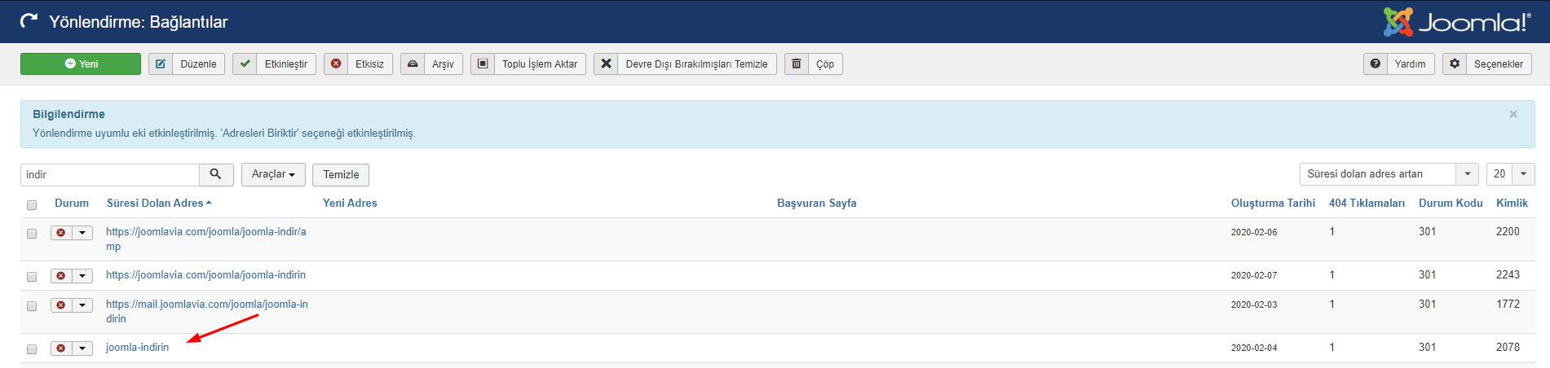Click the Temizle clear button
The image size is (1550, 368).
coord(341,175)
